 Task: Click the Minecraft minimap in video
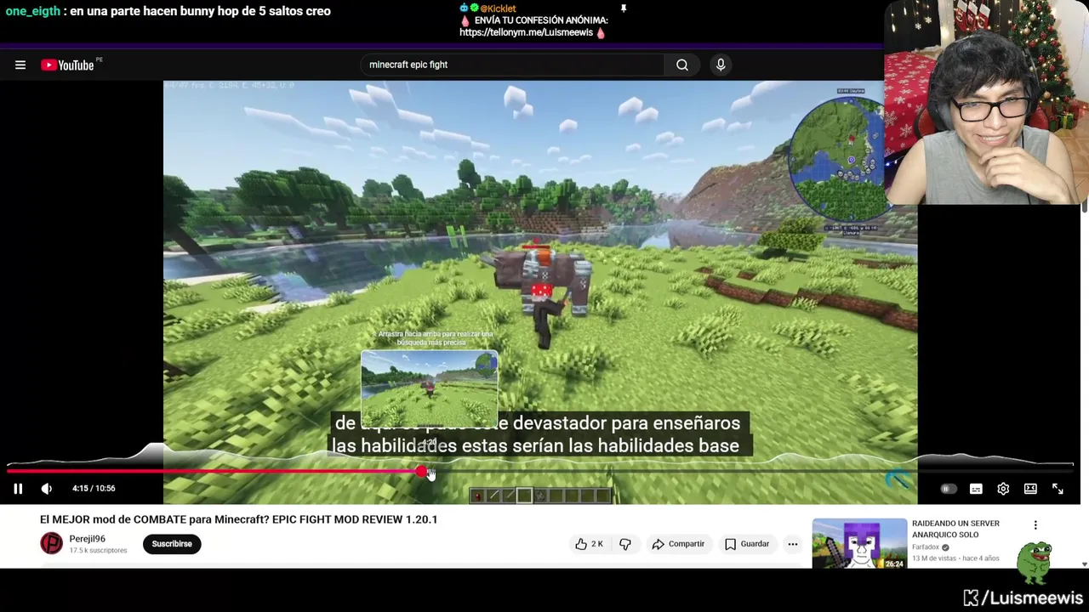coord(838,160)
